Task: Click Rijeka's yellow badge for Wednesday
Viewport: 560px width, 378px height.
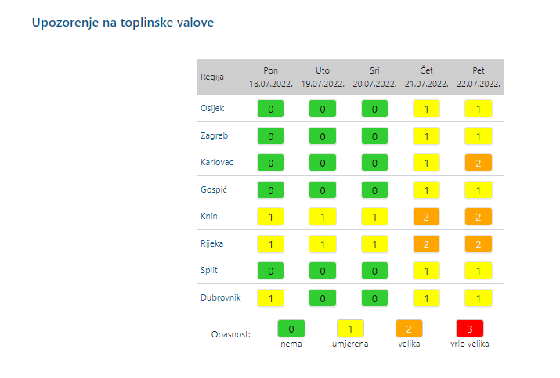Action: [x=374, y=243]
